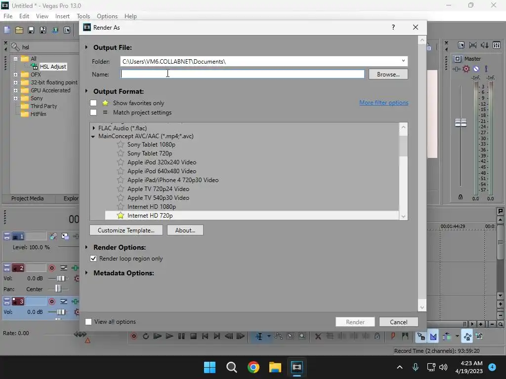Open the Insert menu
506x379 pixels.
click(x=62, y=16)
